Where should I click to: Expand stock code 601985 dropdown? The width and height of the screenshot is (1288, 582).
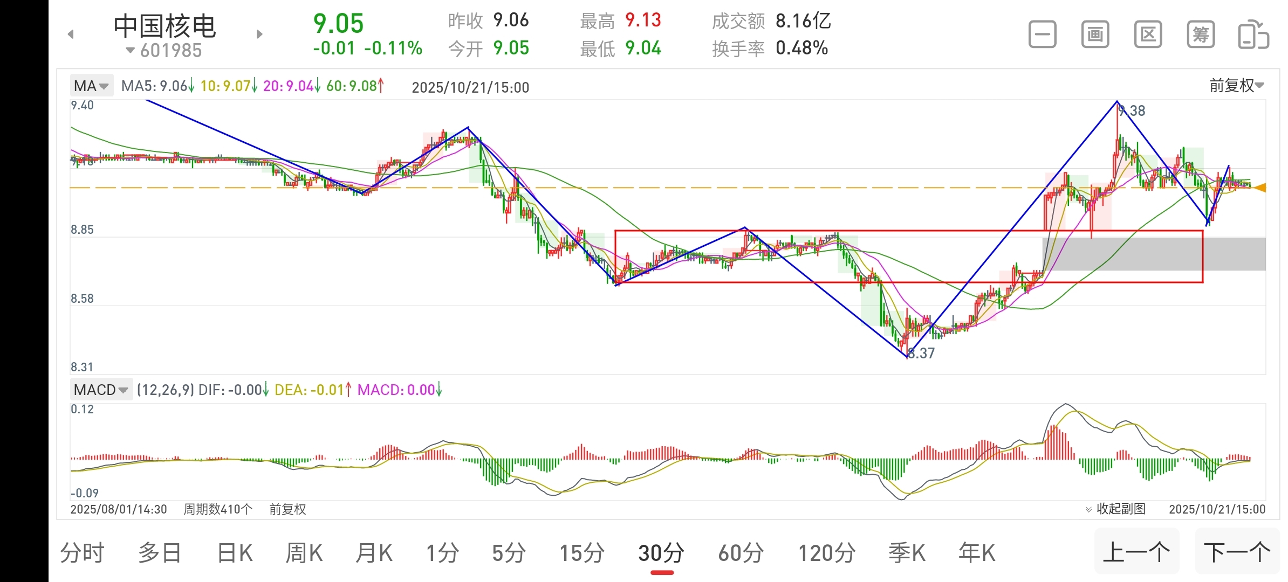(164, 51)
